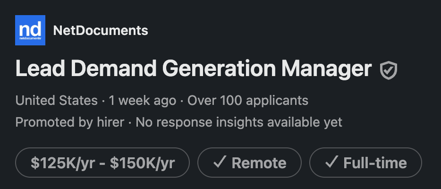The width and height of the screenshot is (441, 189).
Task: Click the '$150K/yr' maximum salary figure
Action: [142, 163]
